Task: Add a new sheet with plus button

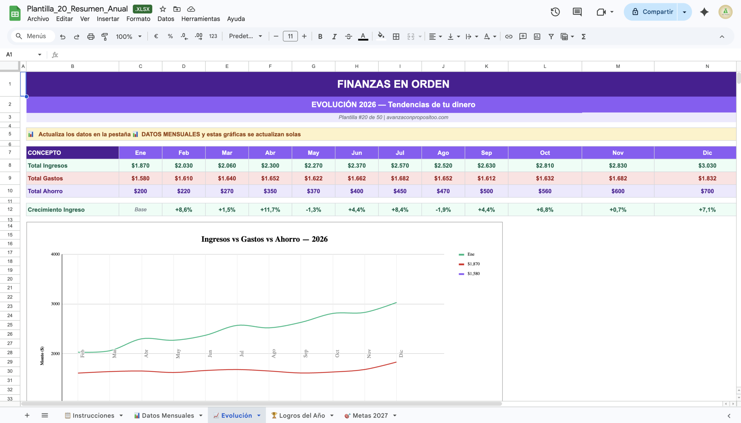Action: click(x=27, y=415)
